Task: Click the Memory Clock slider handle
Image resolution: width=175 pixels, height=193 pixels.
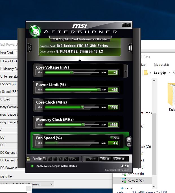Action: pyautogui.click(x=83, y=124)
